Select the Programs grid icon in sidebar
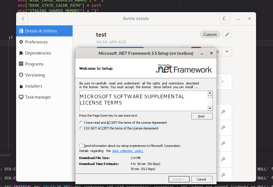 [x=21, y=64]
